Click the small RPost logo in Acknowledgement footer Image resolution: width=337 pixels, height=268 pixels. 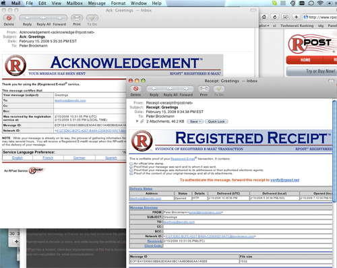pos(37,170)
